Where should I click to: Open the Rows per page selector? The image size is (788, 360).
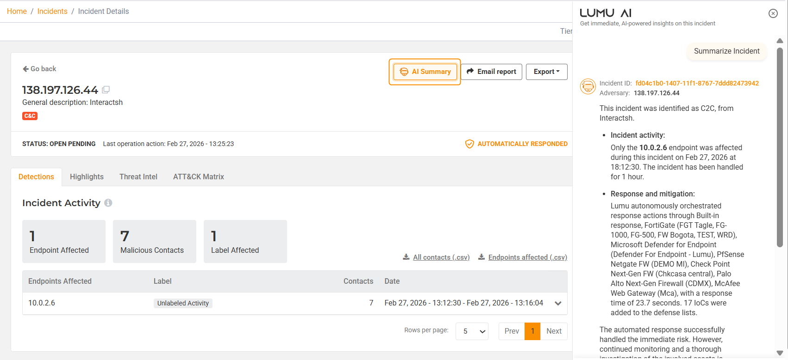(472, 331)
